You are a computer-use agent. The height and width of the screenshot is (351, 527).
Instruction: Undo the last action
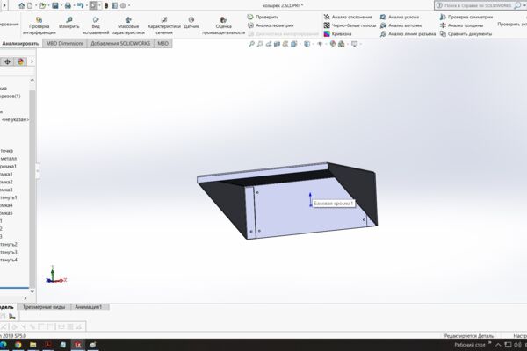[x=80, y=5]
